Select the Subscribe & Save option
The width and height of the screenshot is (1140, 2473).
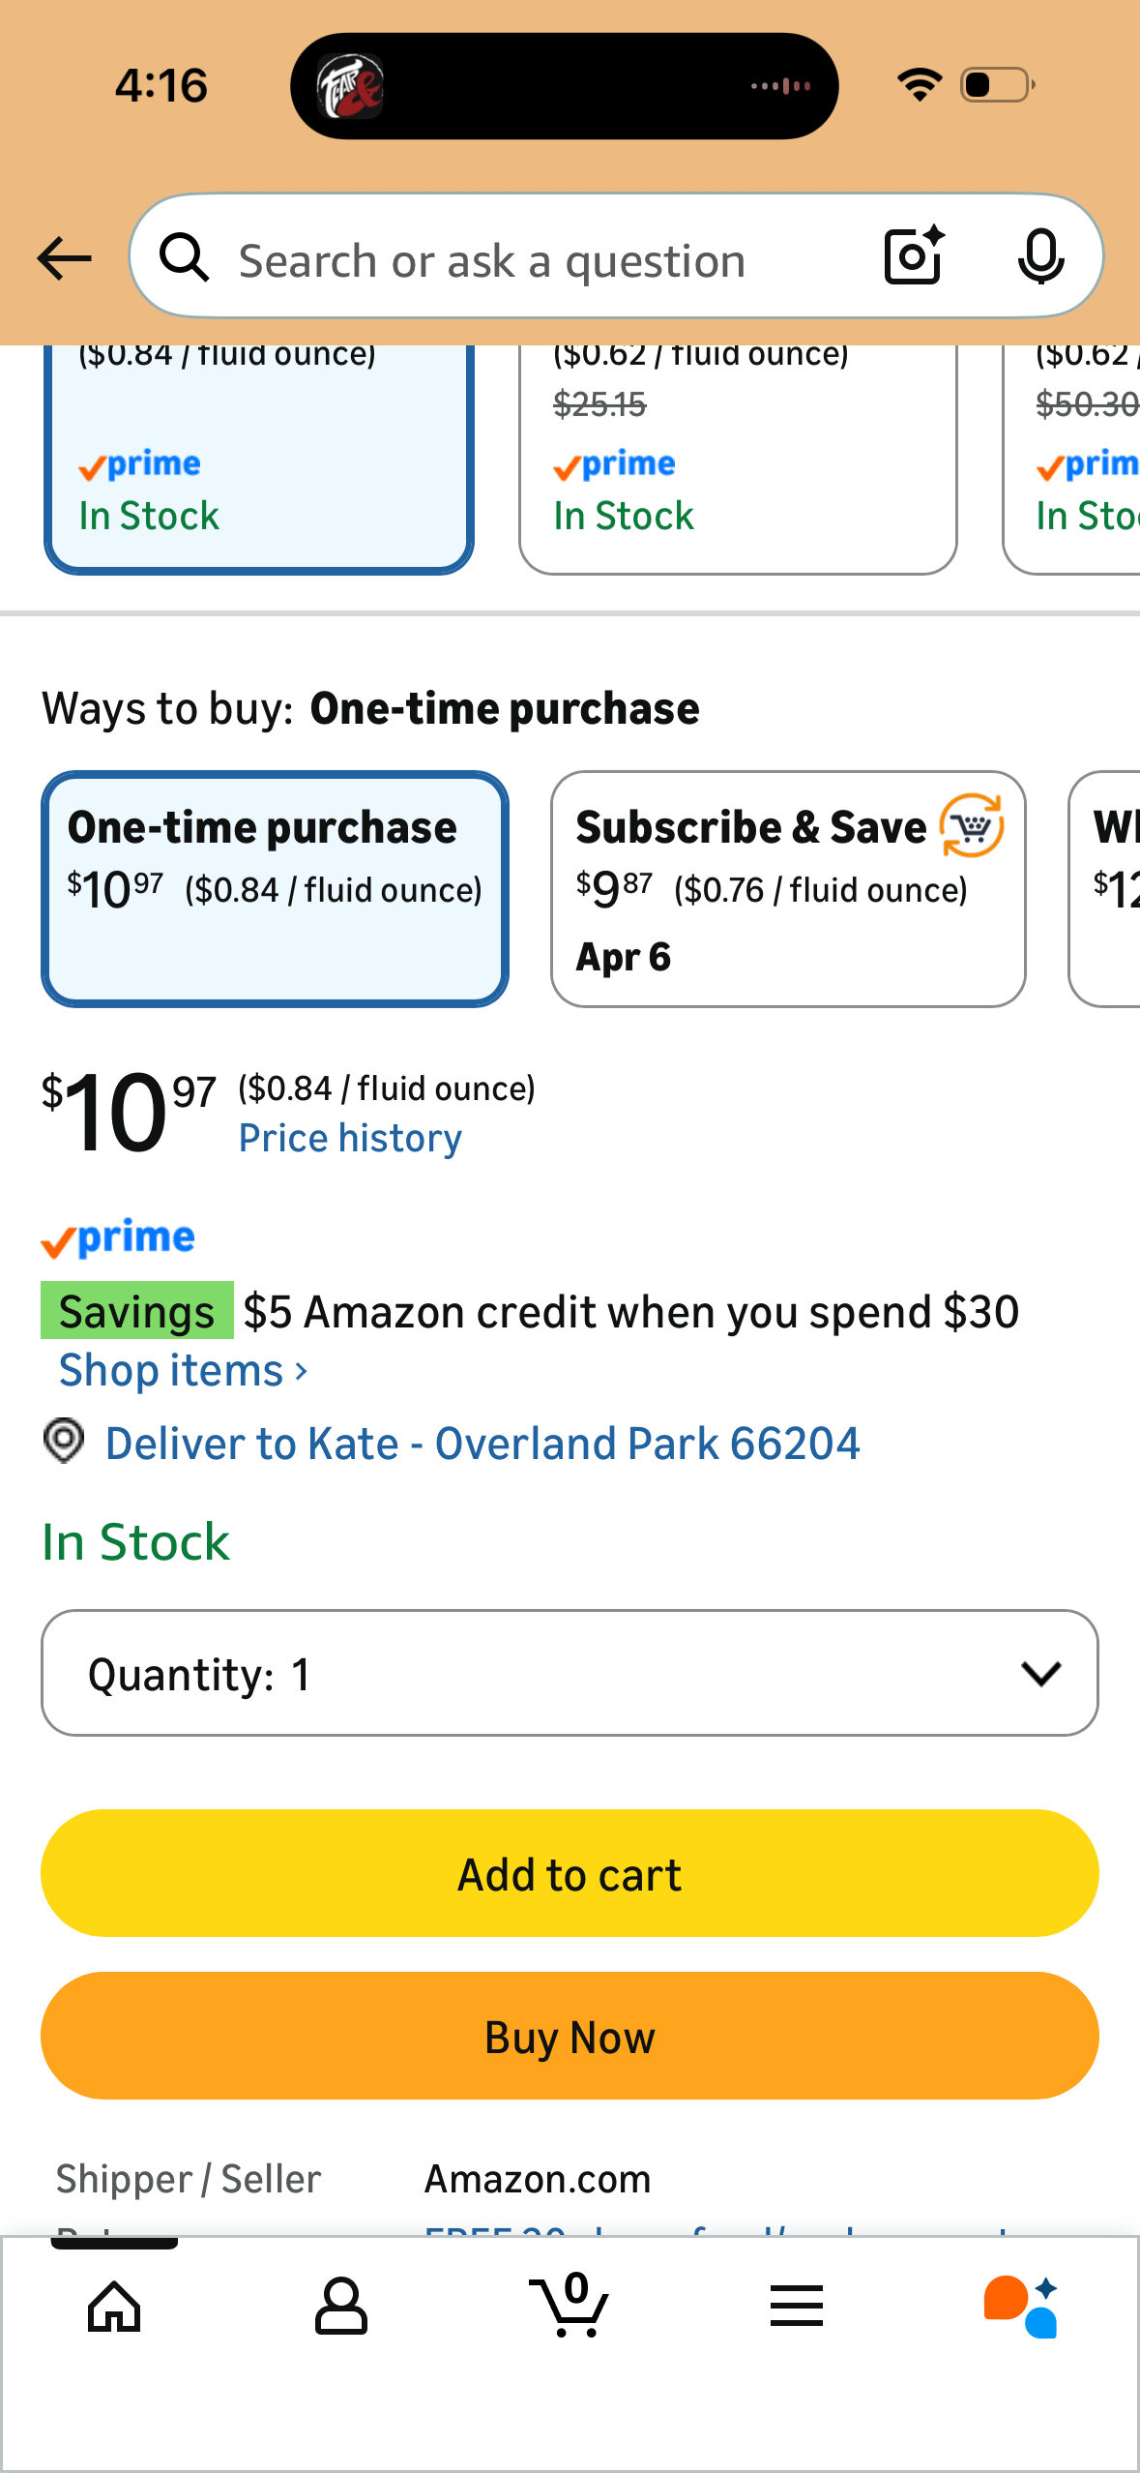pos(787,888)
